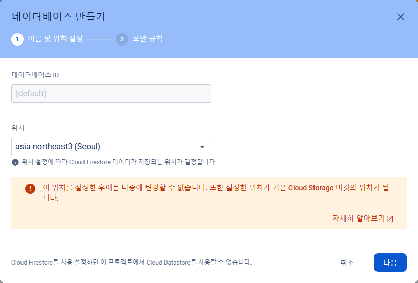418x283 pixels.
Task: Click the 취소 button
Action: tap(347, 263)
